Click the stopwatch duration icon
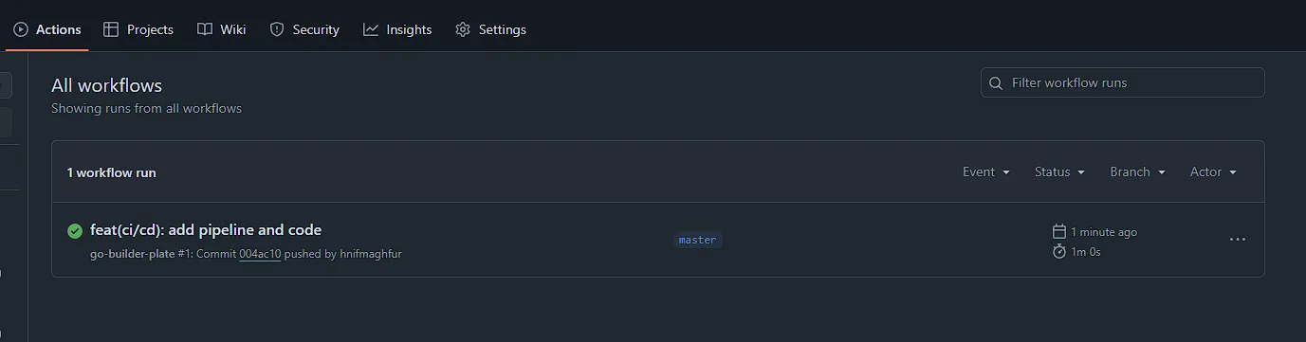 coord(1059,251)
